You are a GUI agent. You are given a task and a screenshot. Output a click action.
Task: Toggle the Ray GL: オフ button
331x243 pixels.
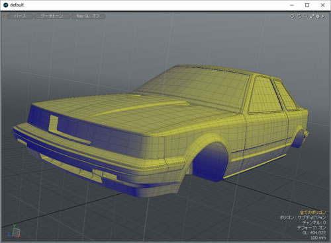point(88,16)
